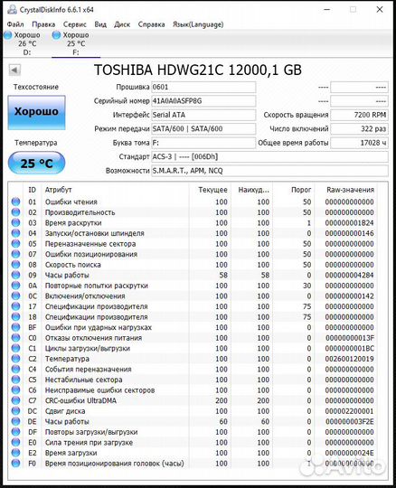Click status icon for CRC-ошибки UltraDMA row

tap(15, 400)
